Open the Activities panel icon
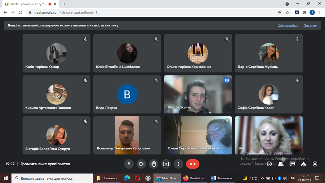Viewport: 325px width, 183px height. pos(303,164)
